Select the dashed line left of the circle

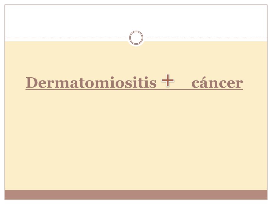(x=66, y=38)
